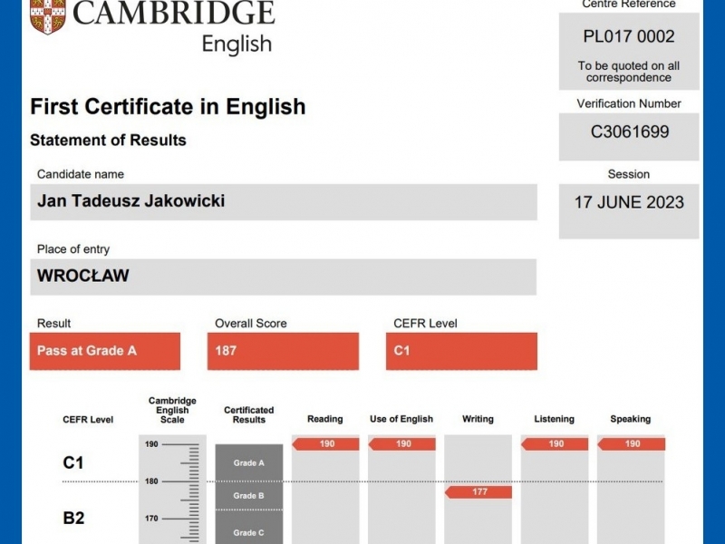Click the red C1 CEFR level box
Viewport: 725px width, 544px height.
(461, 351)
